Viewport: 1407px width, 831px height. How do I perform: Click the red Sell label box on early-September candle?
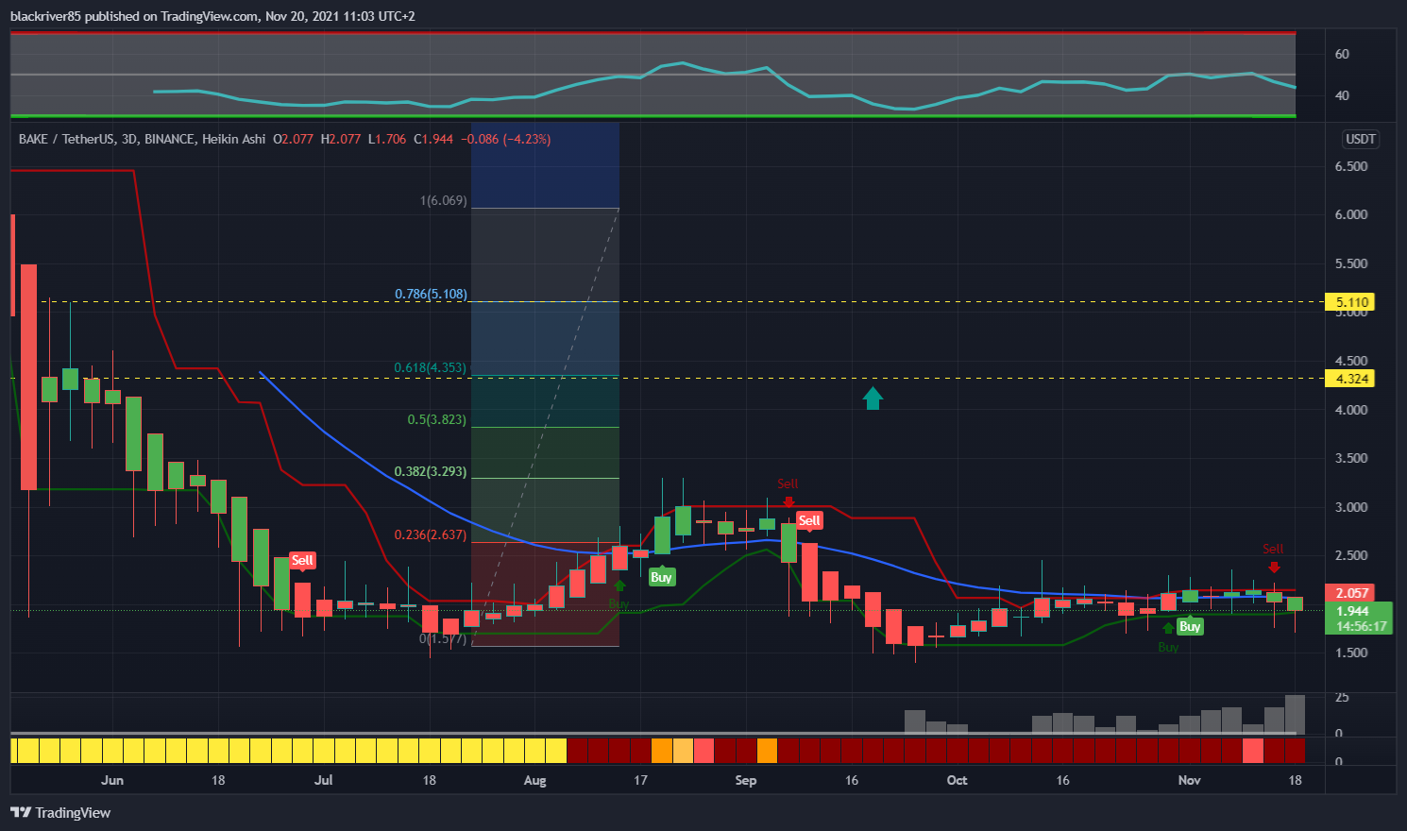pyautogui.click(x=809, y=520)
